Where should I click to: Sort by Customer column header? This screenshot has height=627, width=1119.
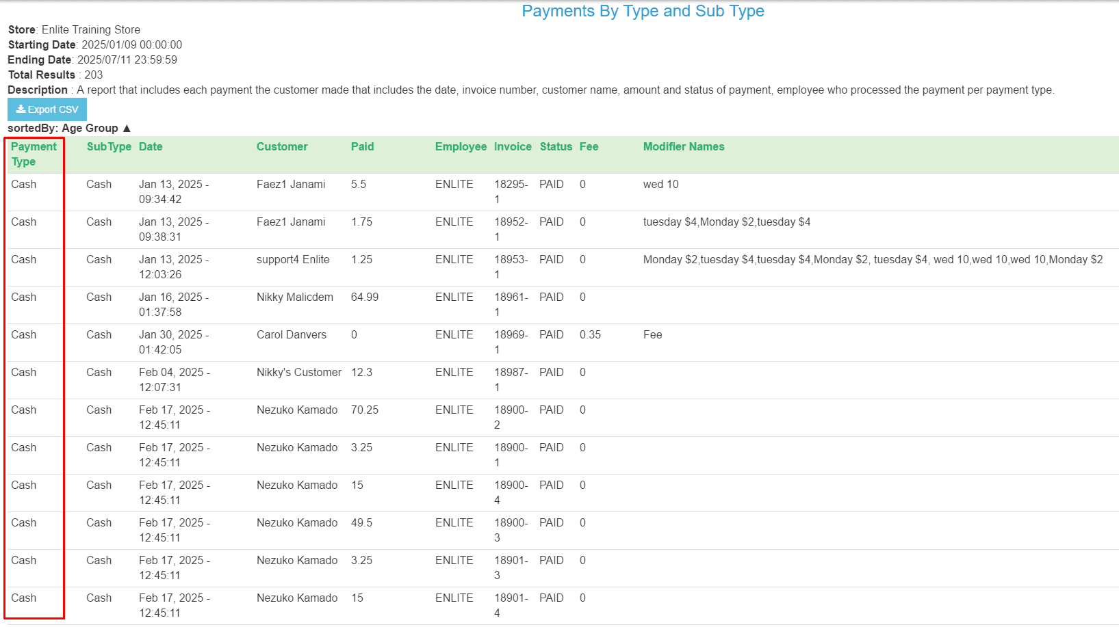tap(282, 147)
